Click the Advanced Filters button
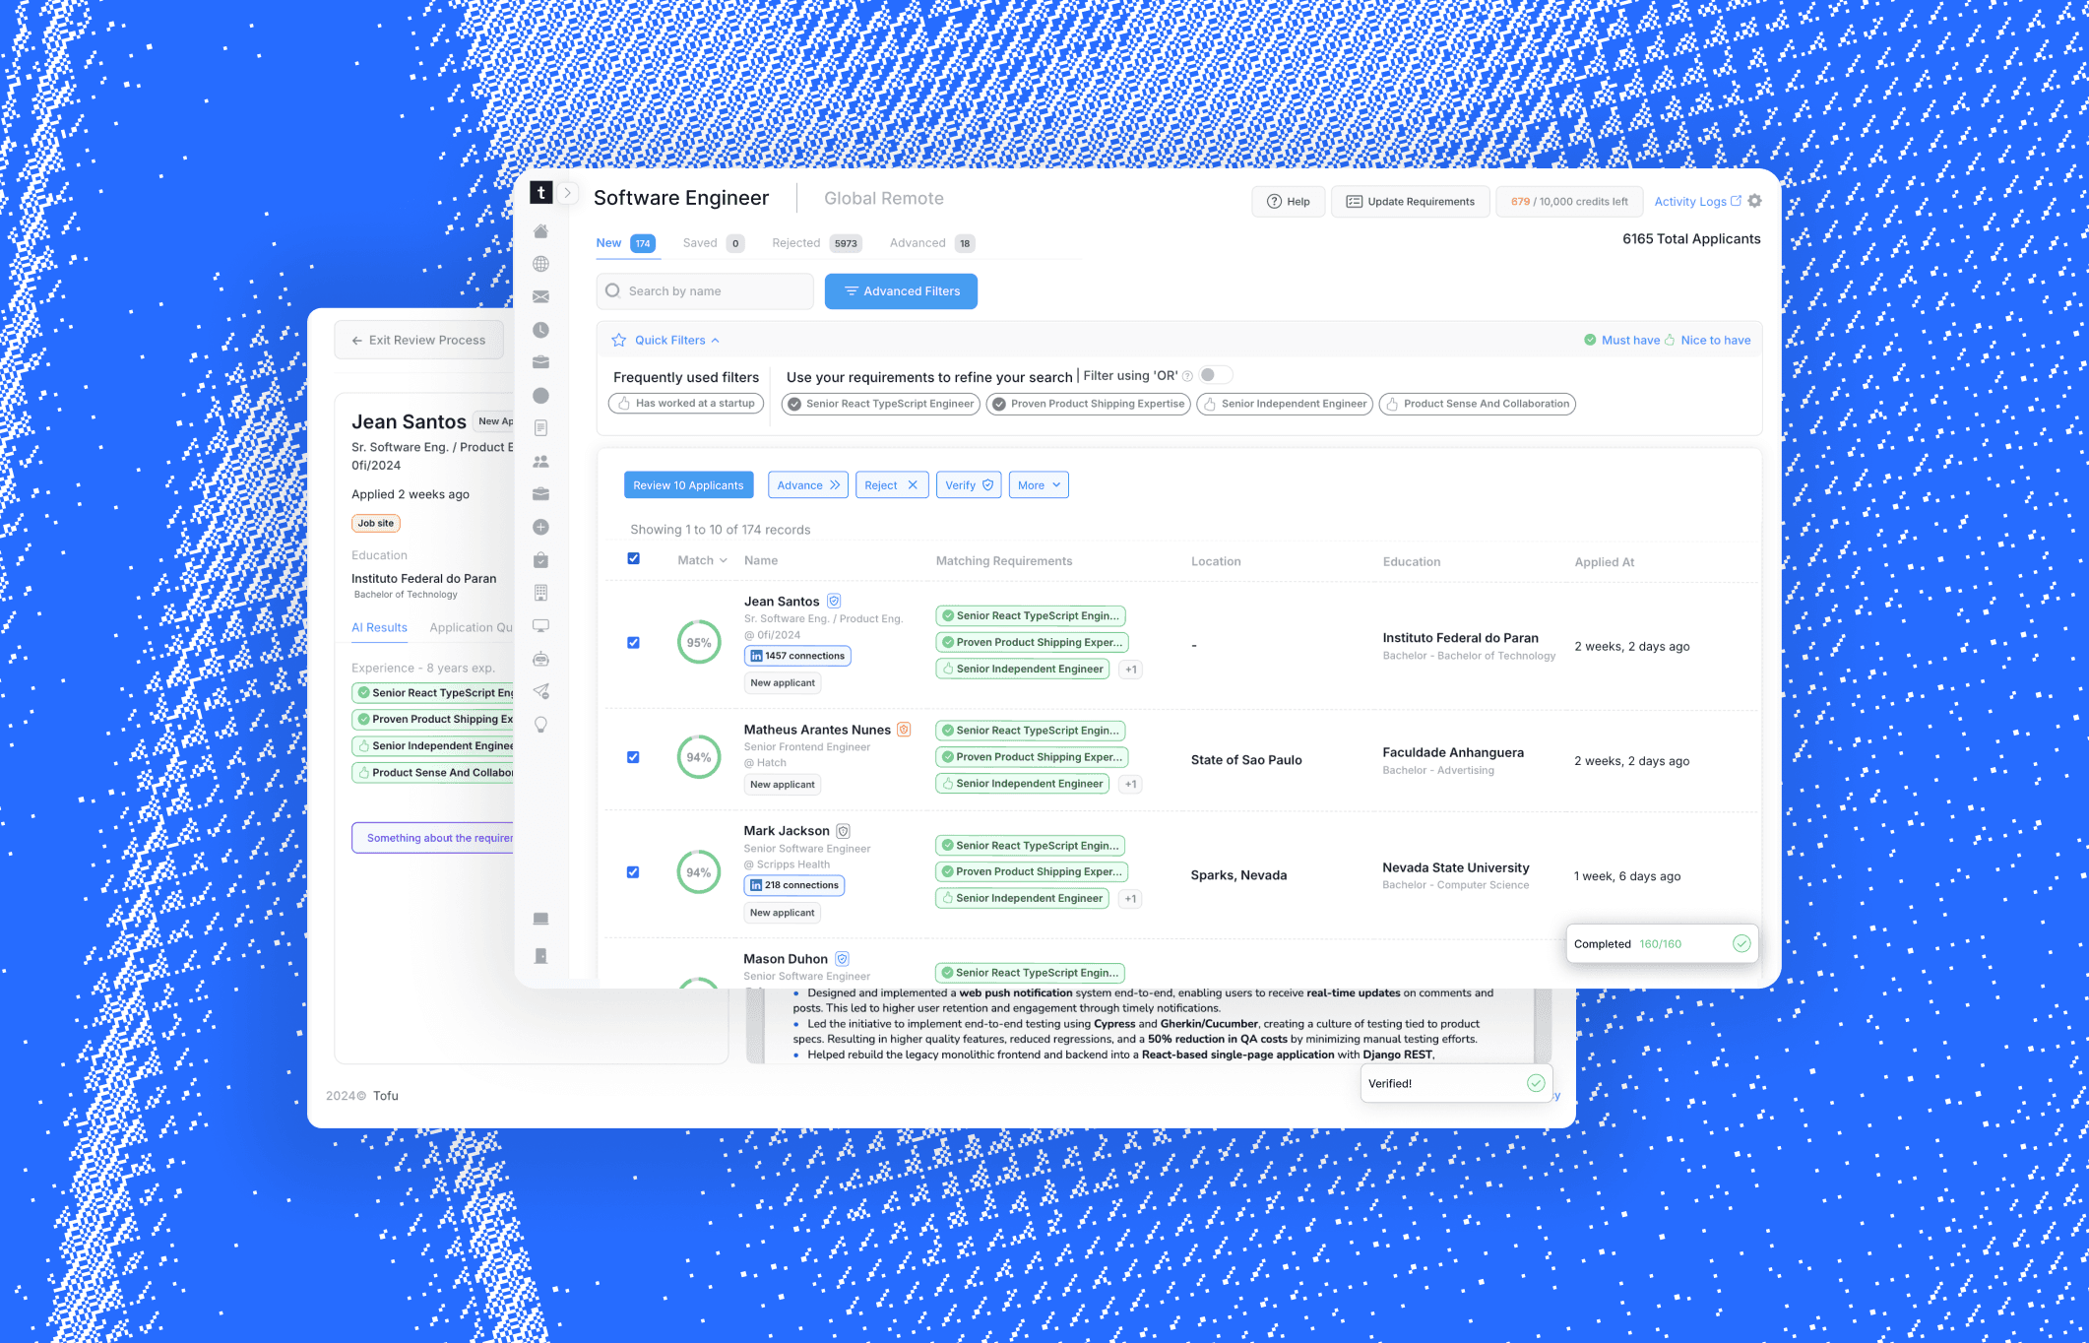 click(901, 291)
